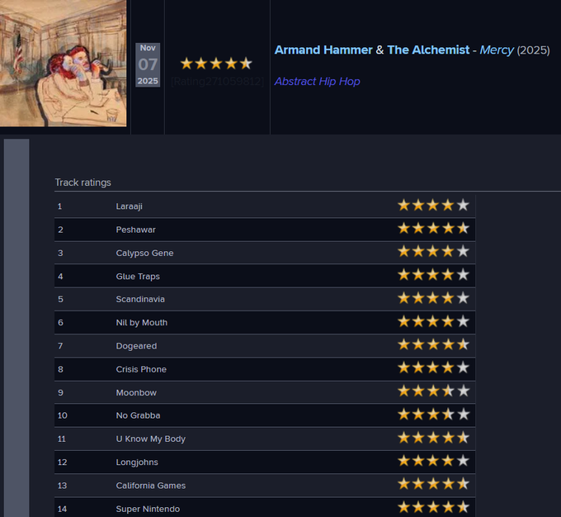Select the U Know My Body track title

tap(151, 439)
